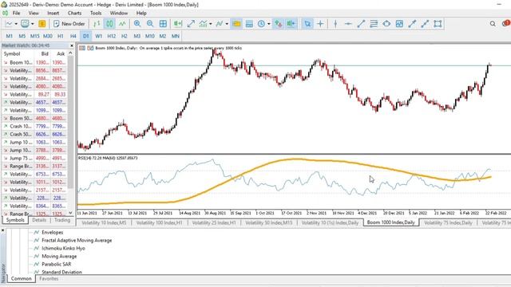The image size is (511, 287).
Task: Switch timeframe to M15
Action: coord(34,36)
